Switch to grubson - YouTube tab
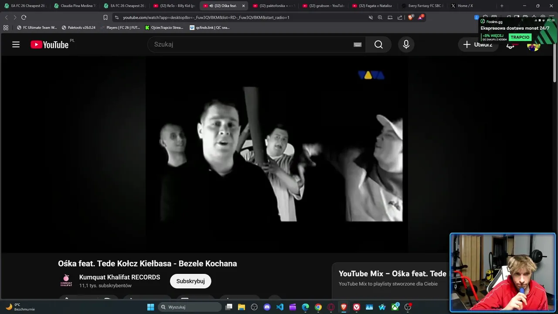 click(x=323, y=6)
